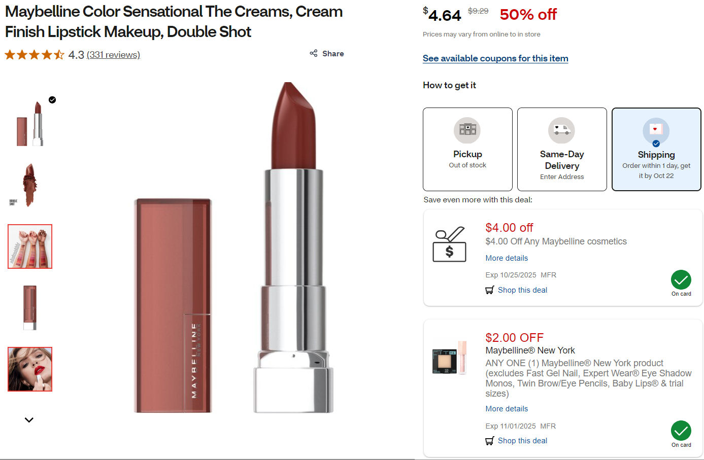
Task: Select the Pickup option tile
Action: (x=467, y=150)
